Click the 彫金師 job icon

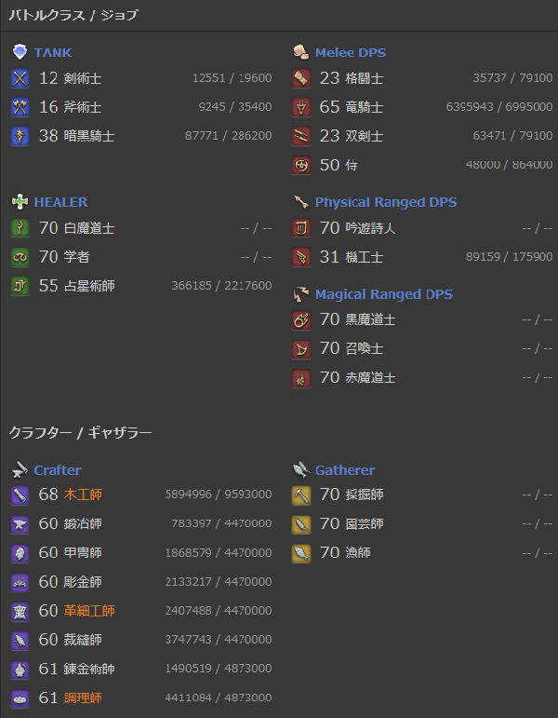click(20, 582)
